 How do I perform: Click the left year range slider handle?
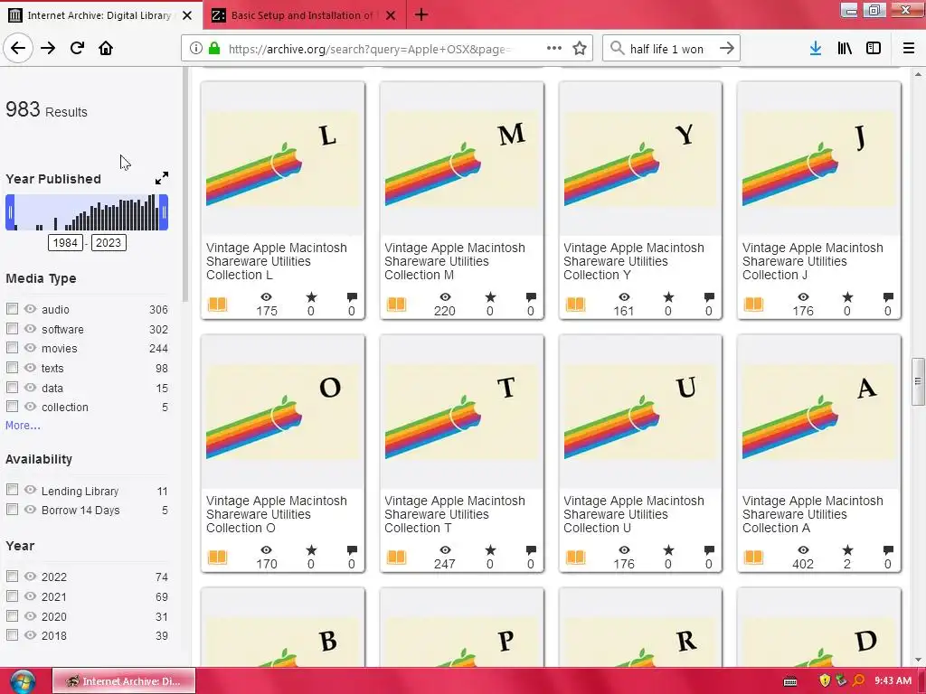coord(10,212)
